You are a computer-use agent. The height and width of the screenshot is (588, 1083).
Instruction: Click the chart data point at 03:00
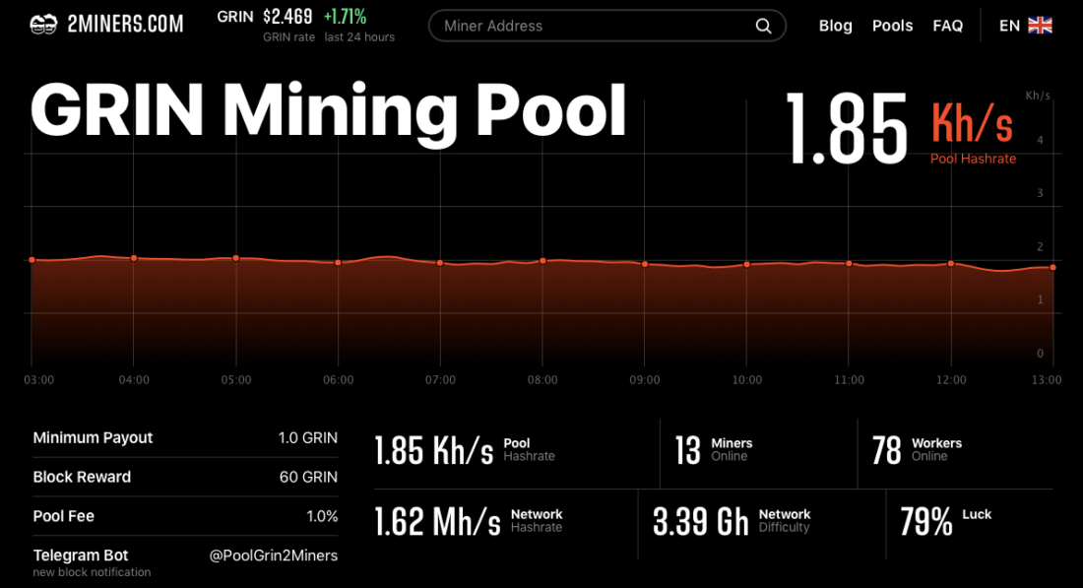32,260
